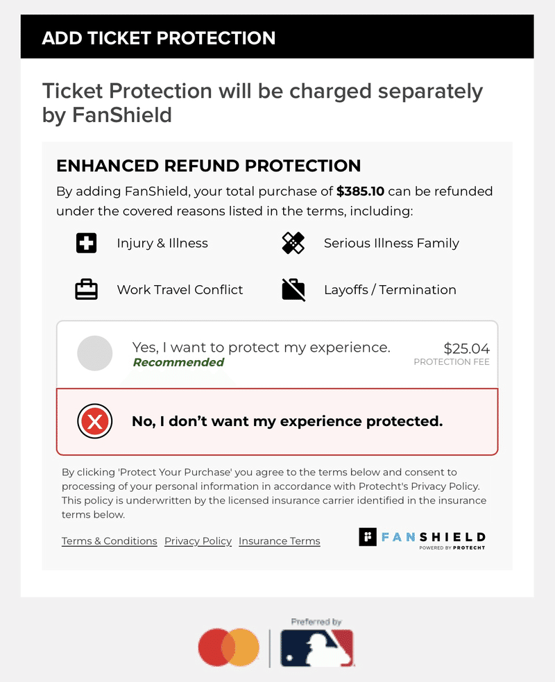Click the FanShield logo icon

[x=368, y=537]
